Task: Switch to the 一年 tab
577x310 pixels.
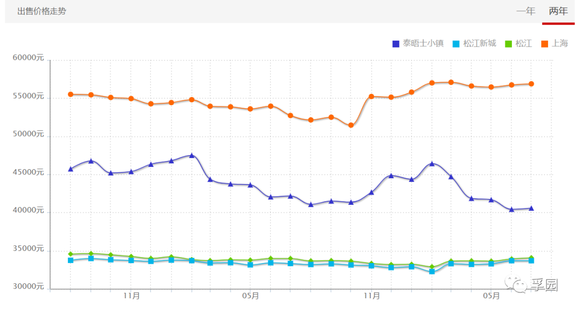Action: click(526, 11)
